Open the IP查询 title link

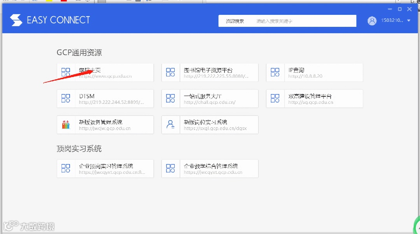296,70
